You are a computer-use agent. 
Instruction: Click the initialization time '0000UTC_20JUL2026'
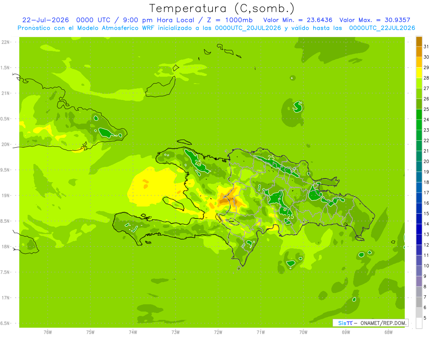click(248, 28)
